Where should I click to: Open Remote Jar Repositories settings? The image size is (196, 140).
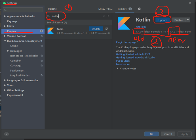click(24, 56)
